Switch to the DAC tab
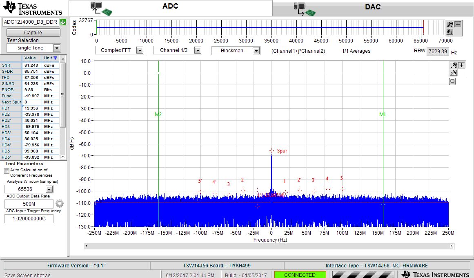Screen dimensions: 474x278 pos(373,8)
